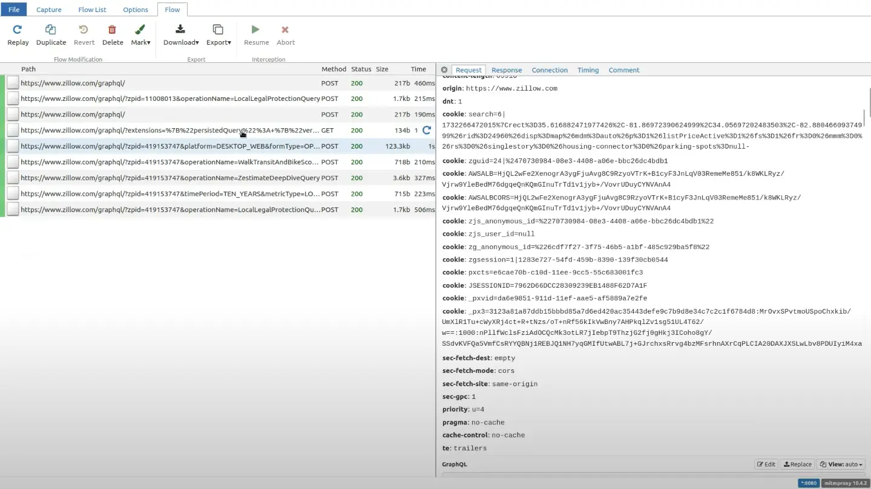Image resolution: width=871 pixels, height=489 pixels.
Task: Select the WalkTransitAndBikeScore flow row
Action: pyautogui.click(x=169, y=162)
